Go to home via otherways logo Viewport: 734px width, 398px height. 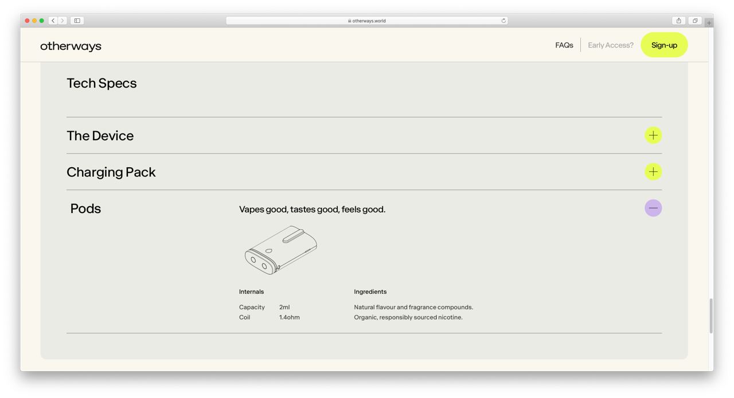tap(71, 46)
